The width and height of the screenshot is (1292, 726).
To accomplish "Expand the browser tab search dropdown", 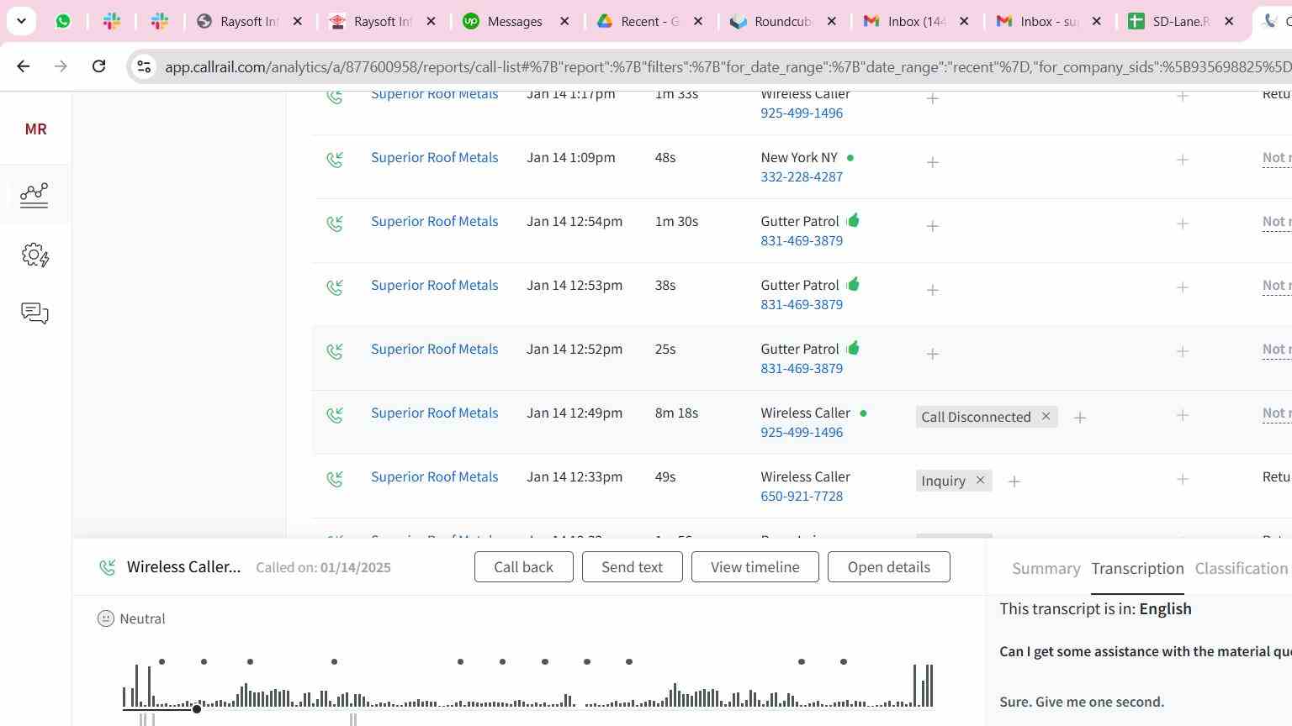I will (x=21, y=21).
